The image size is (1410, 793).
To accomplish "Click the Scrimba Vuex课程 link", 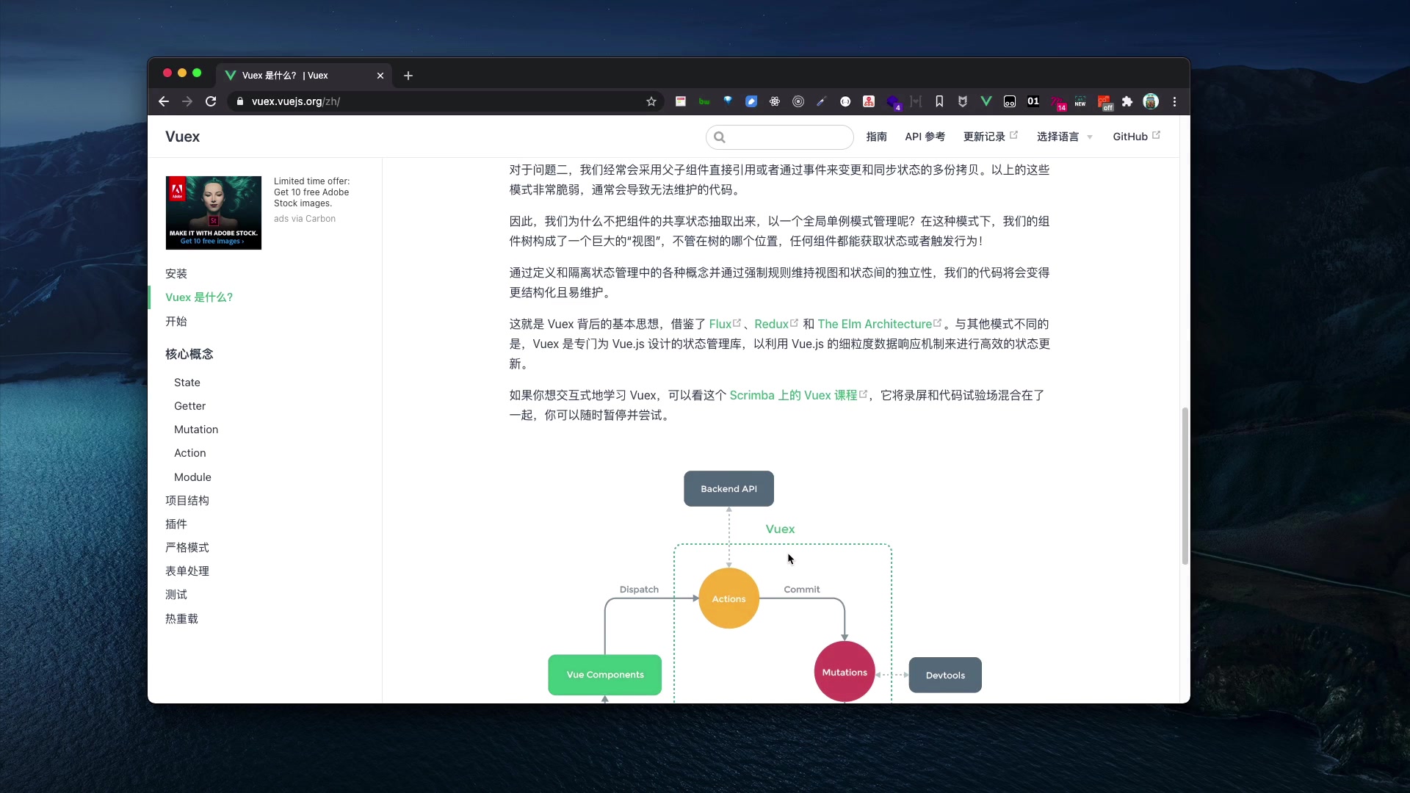I will coord(793,395).
